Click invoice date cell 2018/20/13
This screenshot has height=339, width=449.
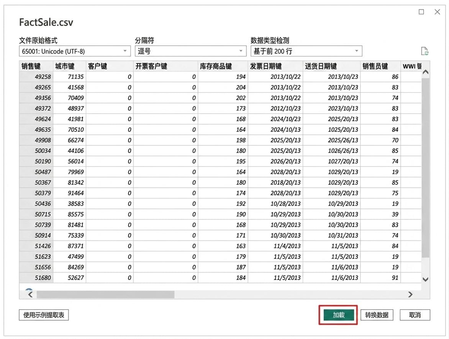[x=275, y=183]
